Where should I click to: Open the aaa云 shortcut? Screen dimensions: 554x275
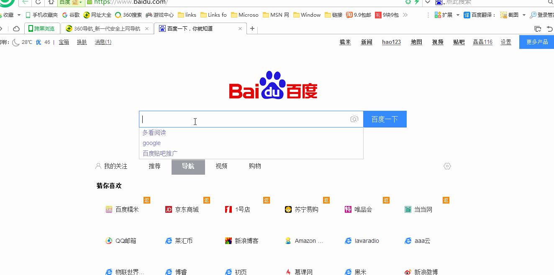(418, 241)
